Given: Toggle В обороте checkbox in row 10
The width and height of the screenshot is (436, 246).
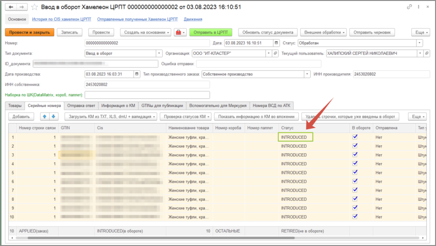Looking at the screenshot, I should pos(355,217).
